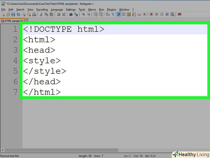210x158 pixels.
Task: Cut selection with the scissors icon
Action: click(x=41, y=14)
